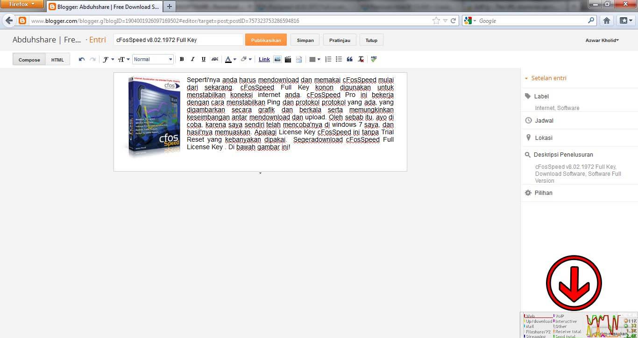Screen dimensions: 638x338
Task: Click the Pilihan gear icon
Action: (x=528, y=193)
